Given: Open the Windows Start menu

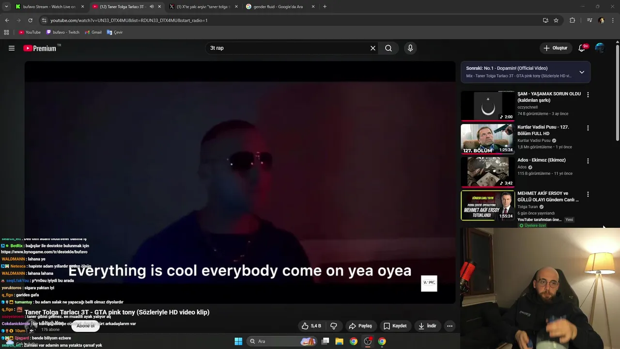Looking at the screenshot, I should (x=238, y=341).
